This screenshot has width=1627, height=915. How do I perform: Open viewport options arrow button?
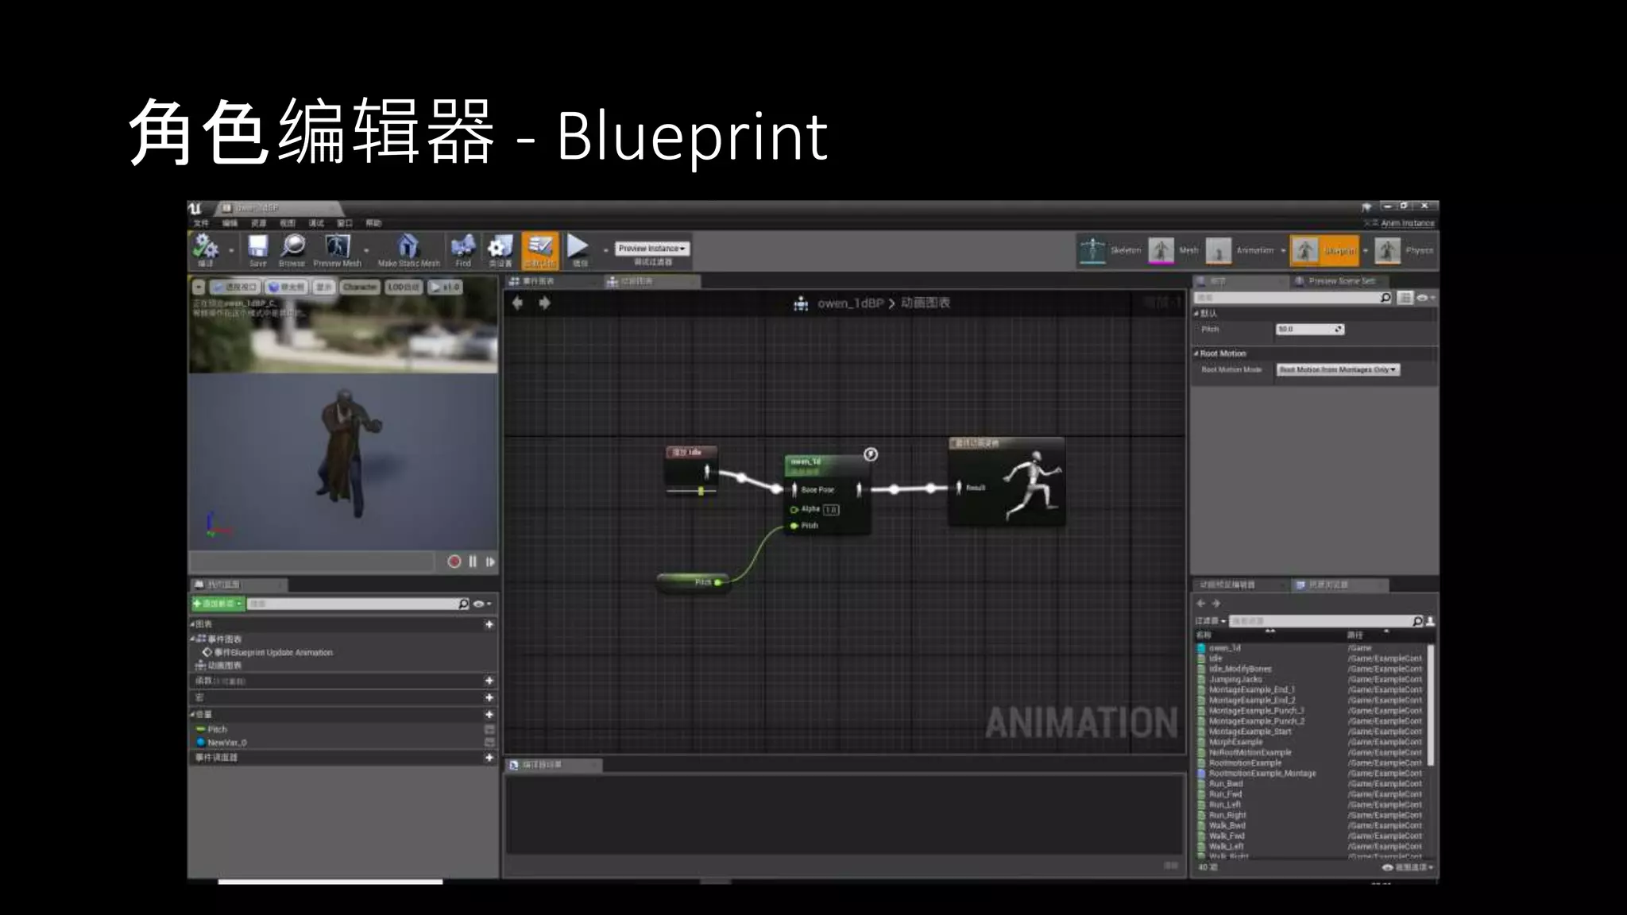(199, 287)
